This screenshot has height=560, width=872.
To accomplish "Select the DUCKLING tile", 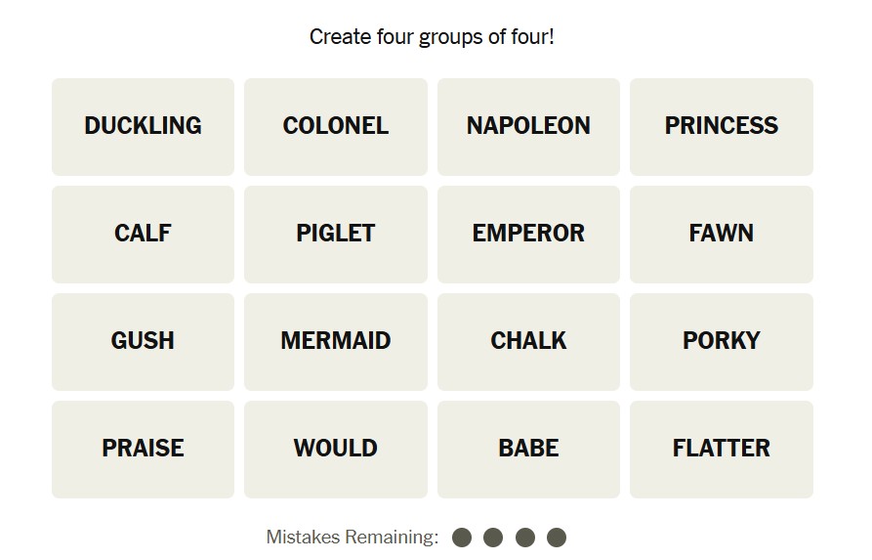I will (143, 126).
